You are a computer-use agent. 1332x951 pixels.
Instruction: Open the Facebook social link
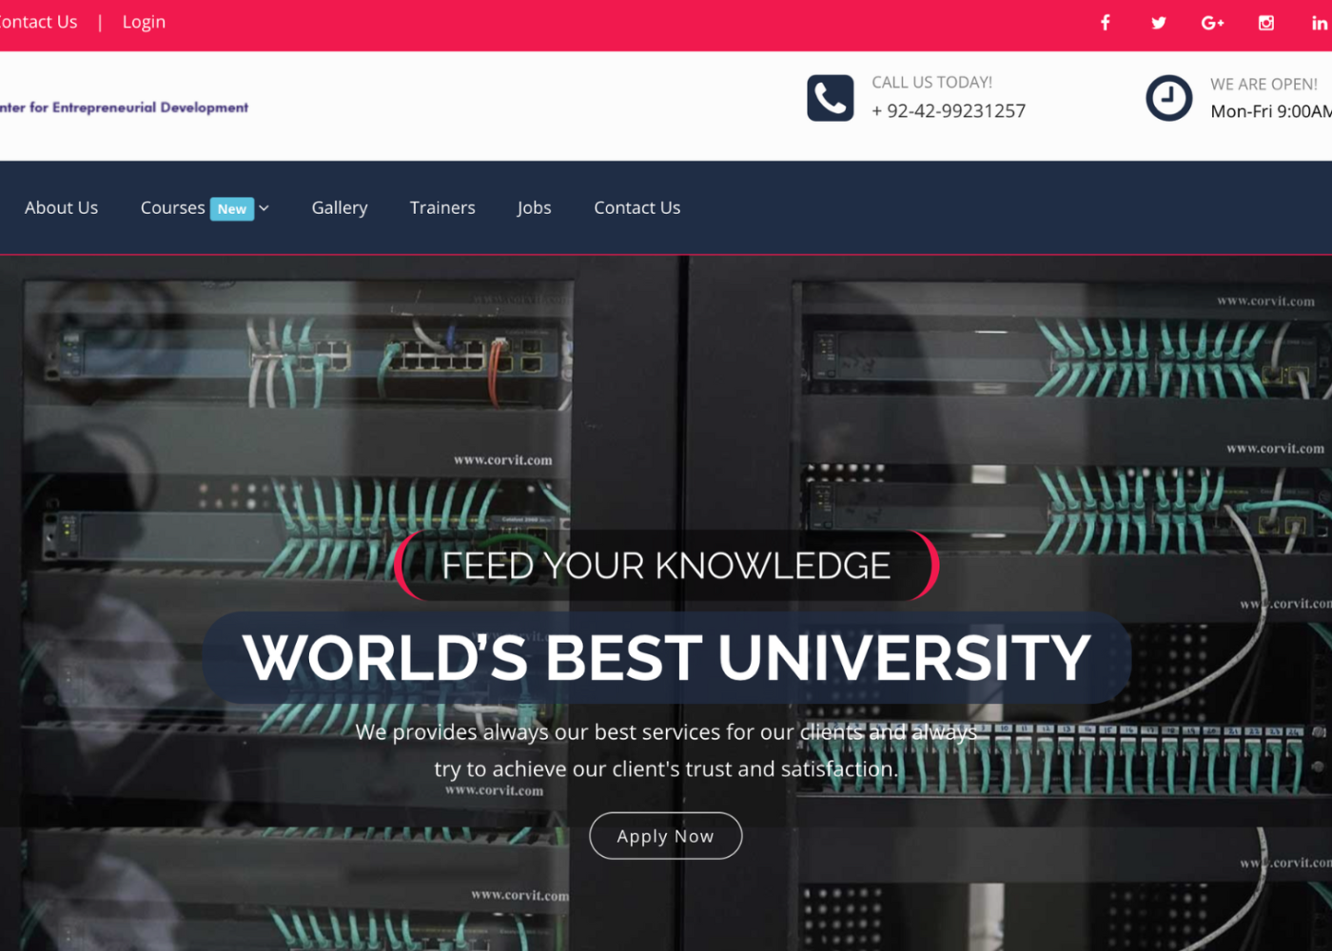pos(1105,23)
